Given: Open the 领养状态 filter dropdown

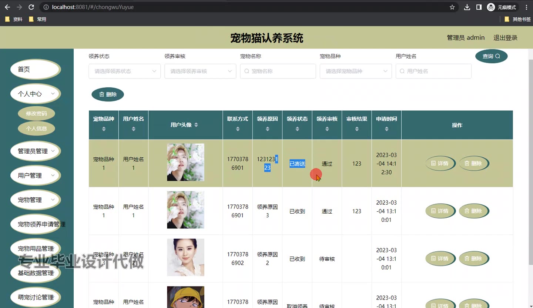Looking at the screenshot, I should pos(124,71).
